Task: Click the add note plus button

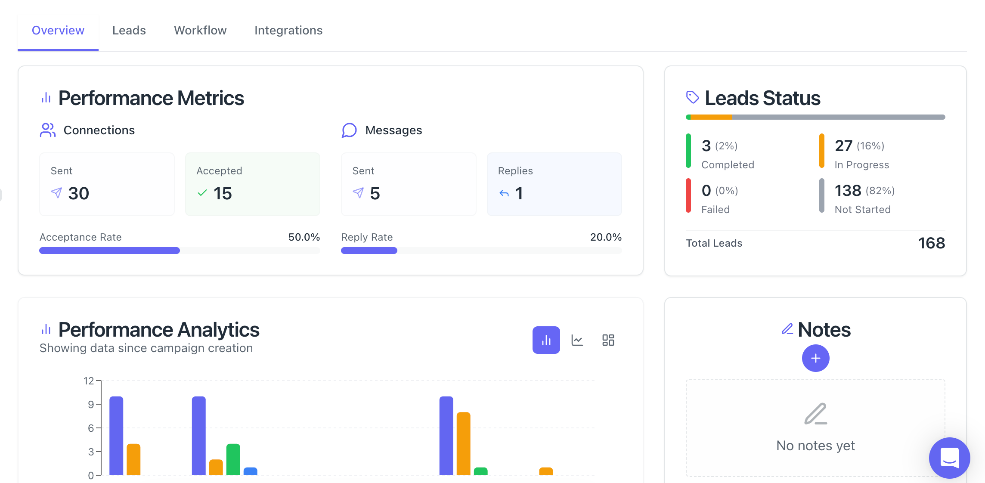Action: pyautogui.click(x=815, y=358)
